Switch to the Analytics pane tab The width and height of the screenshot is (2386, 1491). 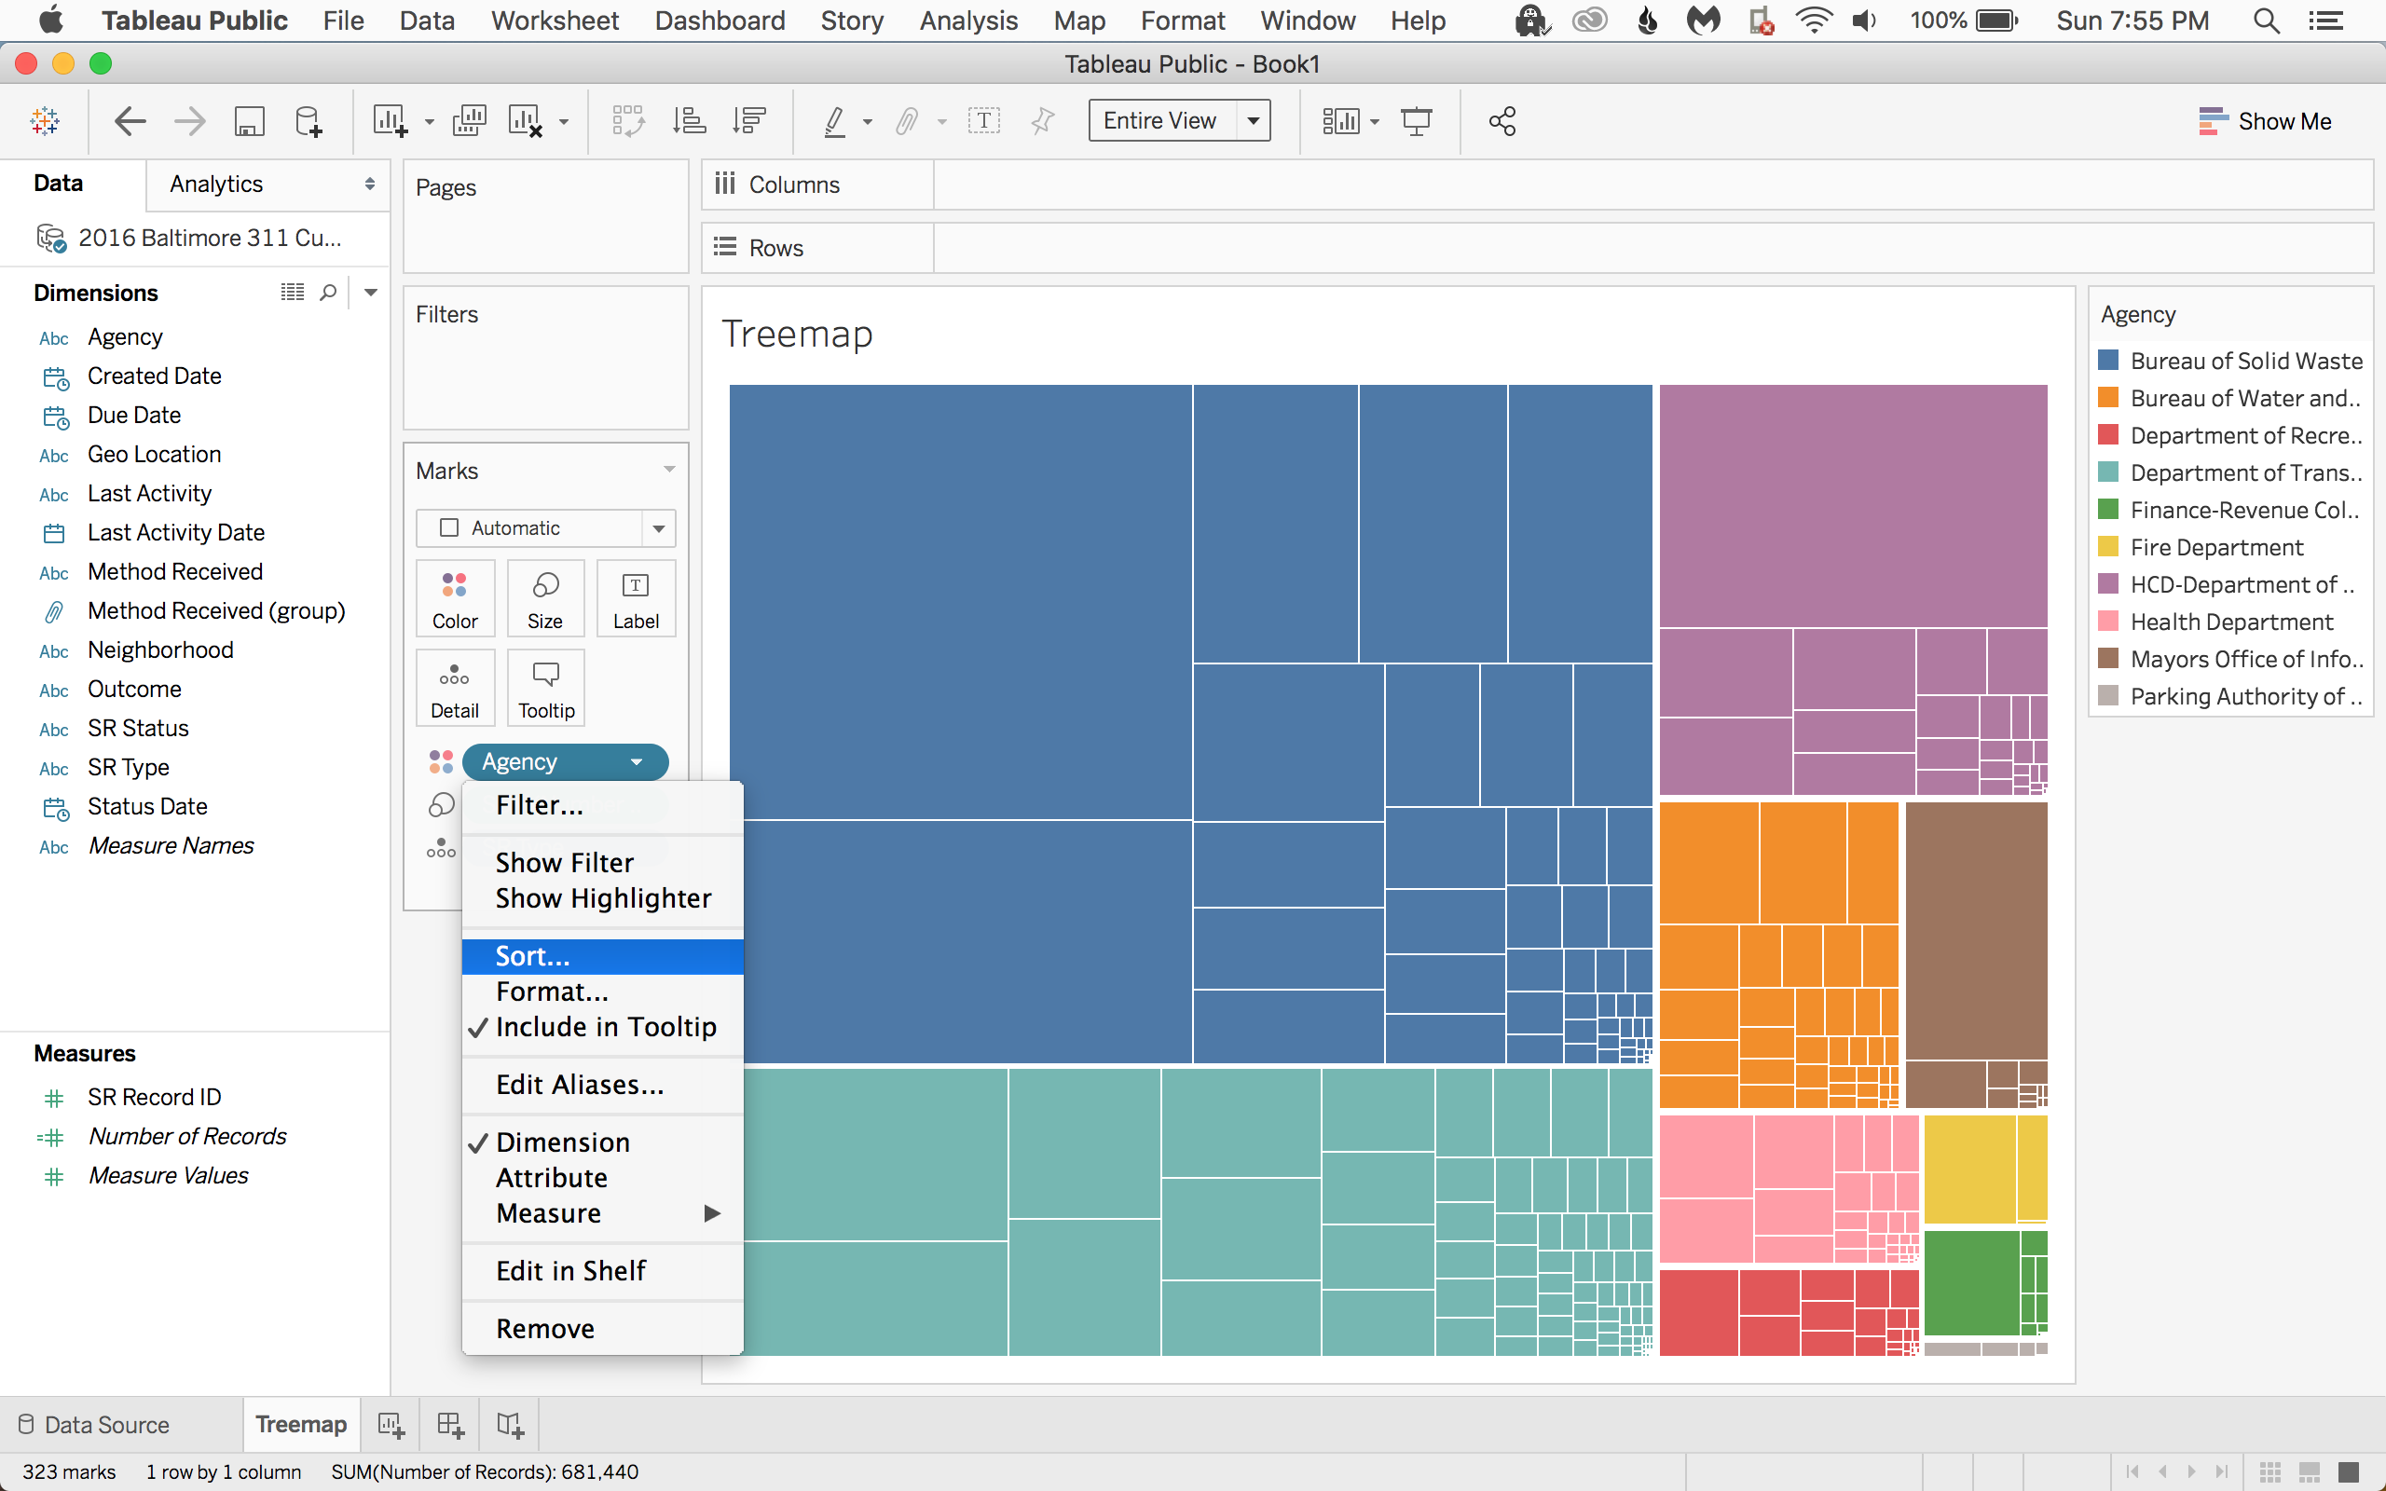(216, 185)
